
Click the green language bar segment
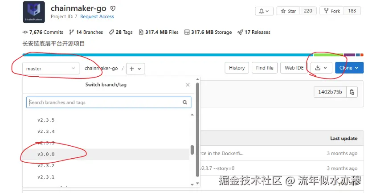click(x=329, y=55)
